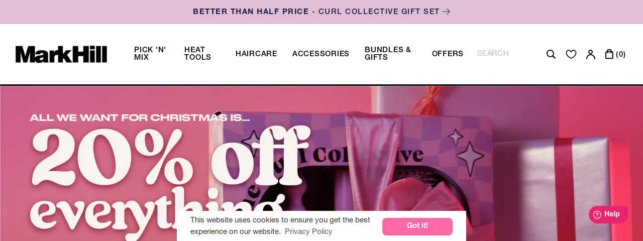Click the Help chat widget
Viewport: 643px width, 241px height.
pos(608,214)
